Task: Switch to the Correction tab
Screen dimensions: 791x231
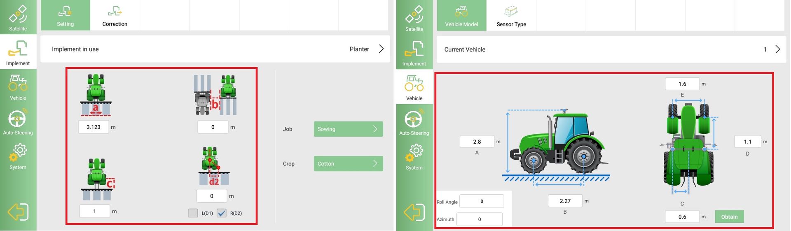Action: pyautogui.click(x=115, y=16)
